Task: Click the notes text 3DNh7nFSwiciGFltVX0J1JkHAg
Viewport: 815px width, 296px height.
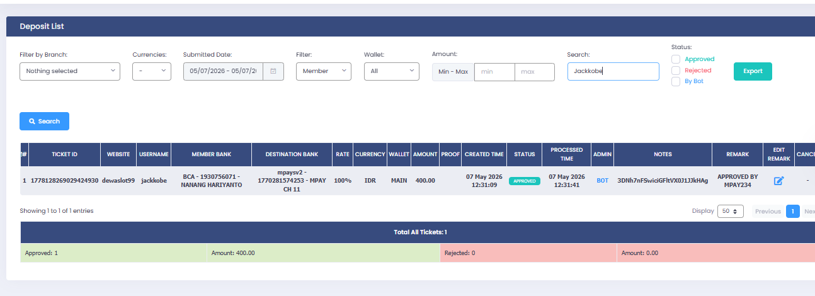Action: pyautogui.click(x=663, y=181)
